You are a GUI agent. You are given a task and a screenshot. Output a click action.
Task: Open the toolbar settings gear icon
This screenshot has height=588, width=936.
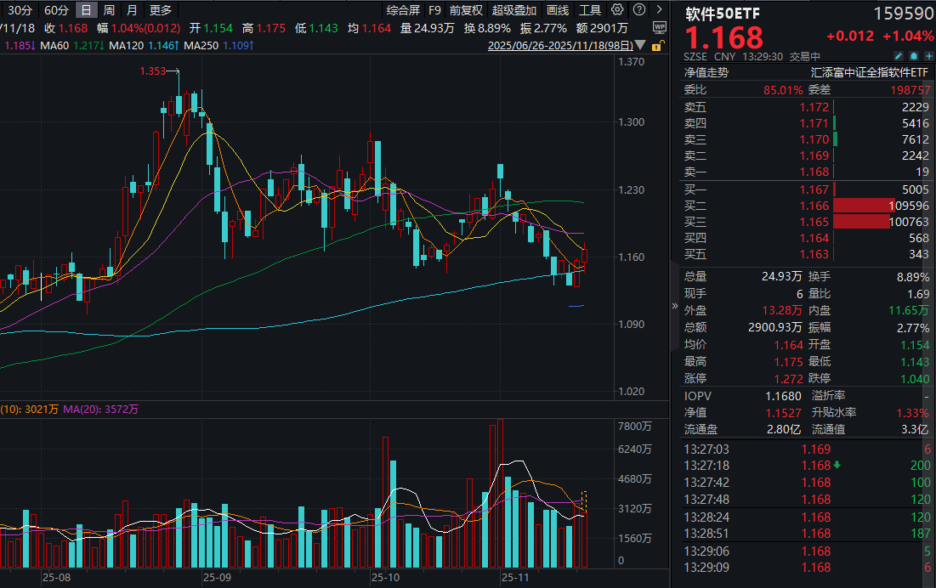tap(618, 10)
